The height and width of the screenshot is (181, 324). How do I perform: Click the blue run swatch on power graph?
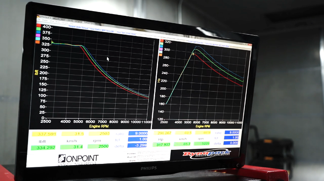pyautogui.click(x=162, y=47)
